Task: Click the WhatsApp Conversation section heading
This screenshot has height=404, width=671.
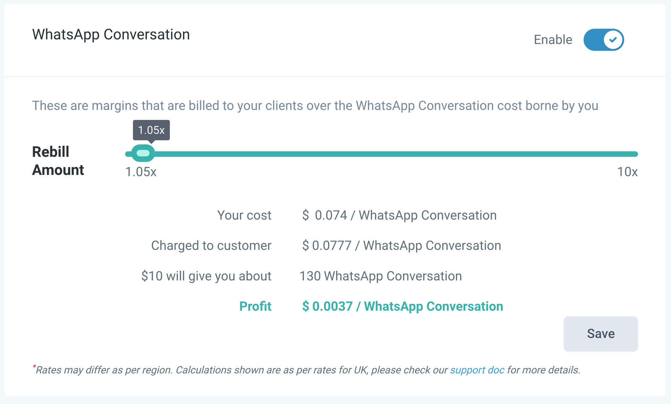Action: point(111,34)
